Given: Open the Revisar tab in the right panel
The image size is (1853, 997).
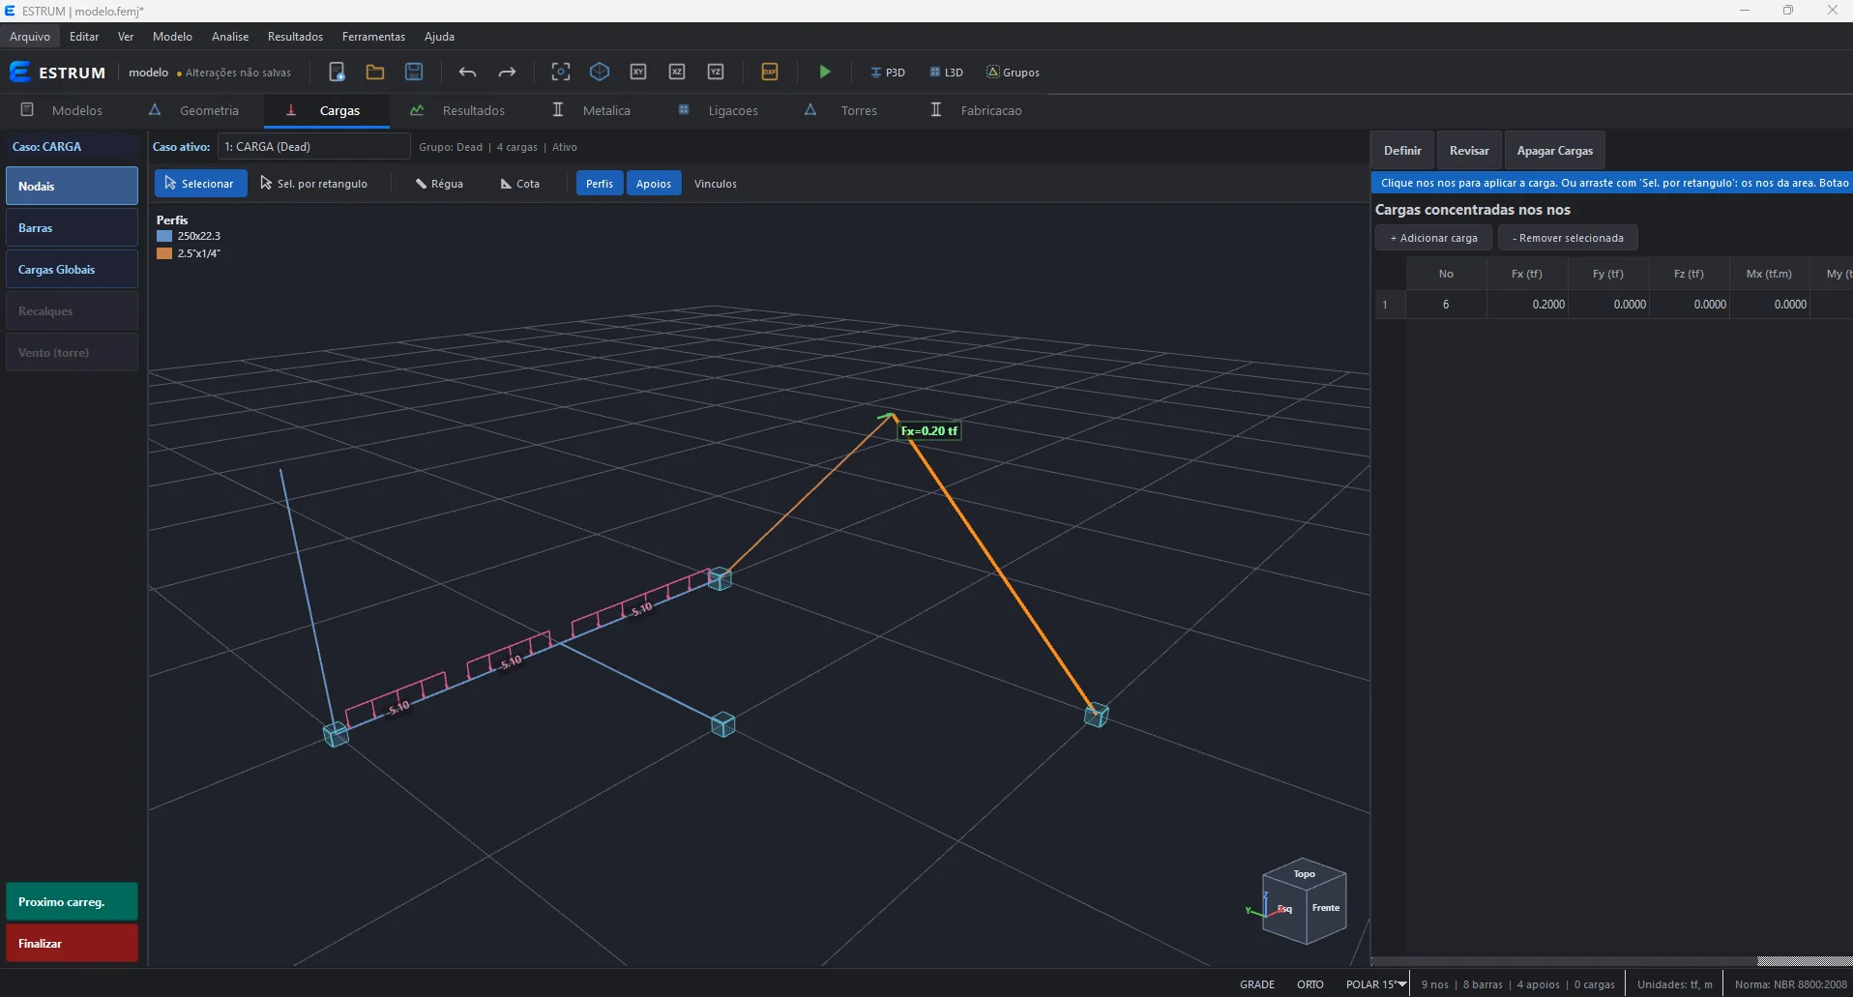Looking at the screenshot, I should [x=1469, y=151].
